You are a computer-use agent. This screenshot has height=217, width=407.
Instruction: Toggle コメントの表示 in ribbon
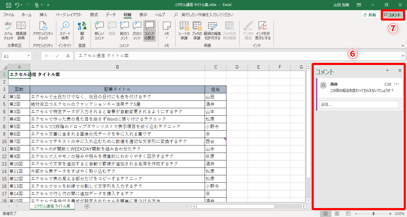[x=149, y=31]
